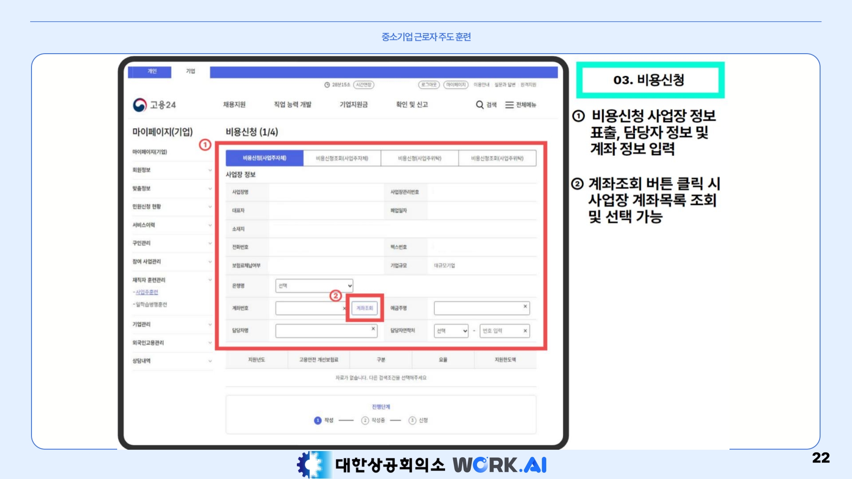Clear the phone 번호 입력 field X icon

click(x=525, y=331)
